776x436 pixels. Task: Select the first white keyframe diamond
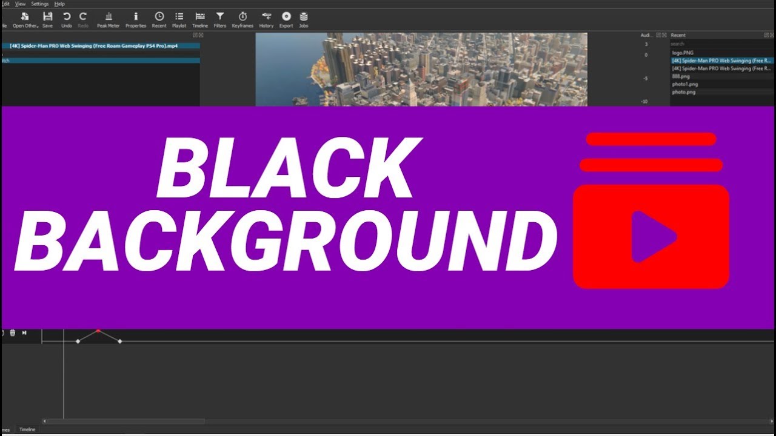pos(78,342)
